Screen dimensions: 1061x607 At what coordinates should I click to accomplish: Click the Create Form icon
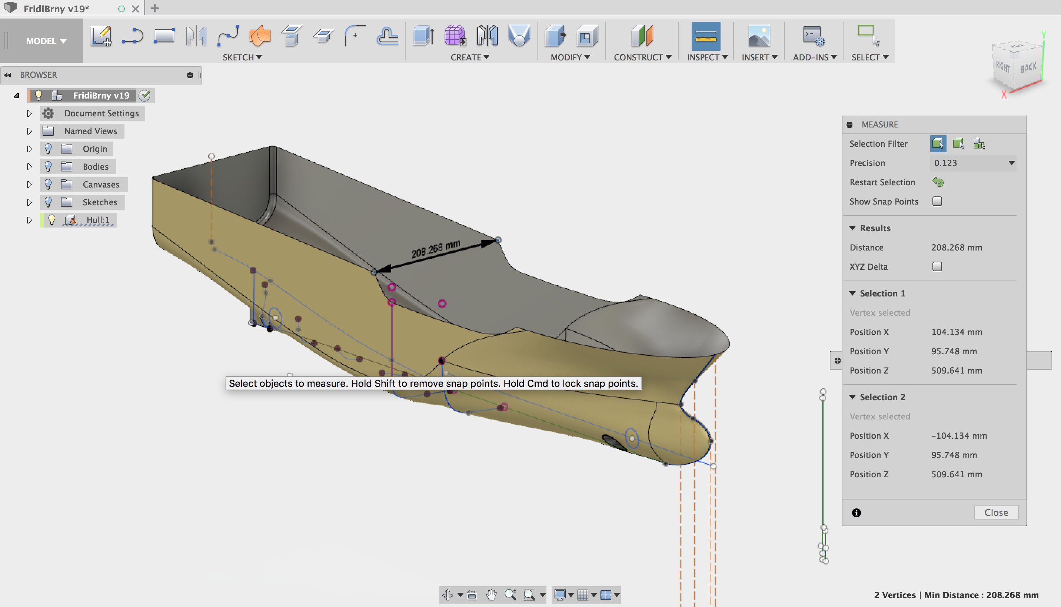click(x=455, y=36)
